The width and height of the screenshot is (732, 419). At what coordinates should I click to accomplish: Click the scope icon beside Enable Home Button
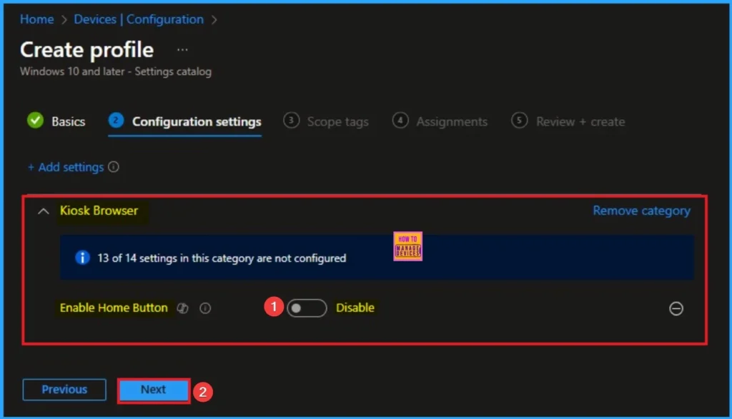coord(183,308)
